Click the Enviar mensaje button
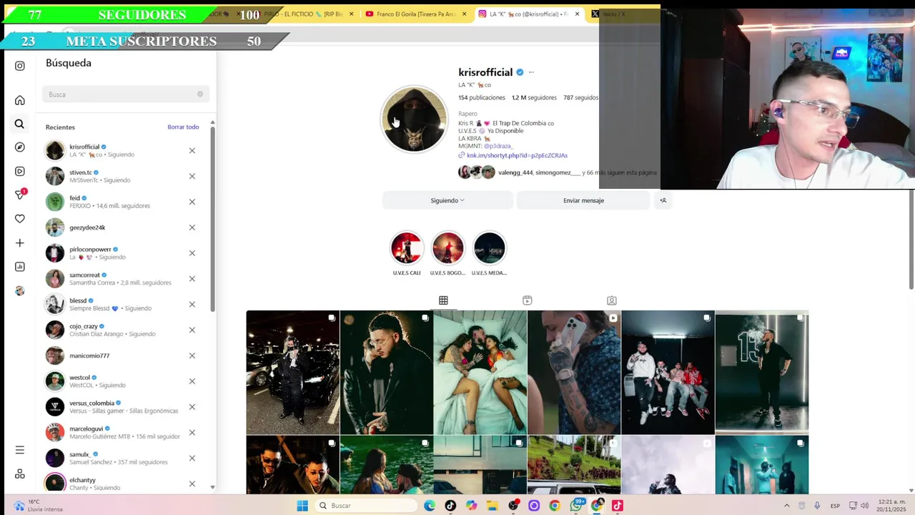The image size is (915, 515). point(583,200)
